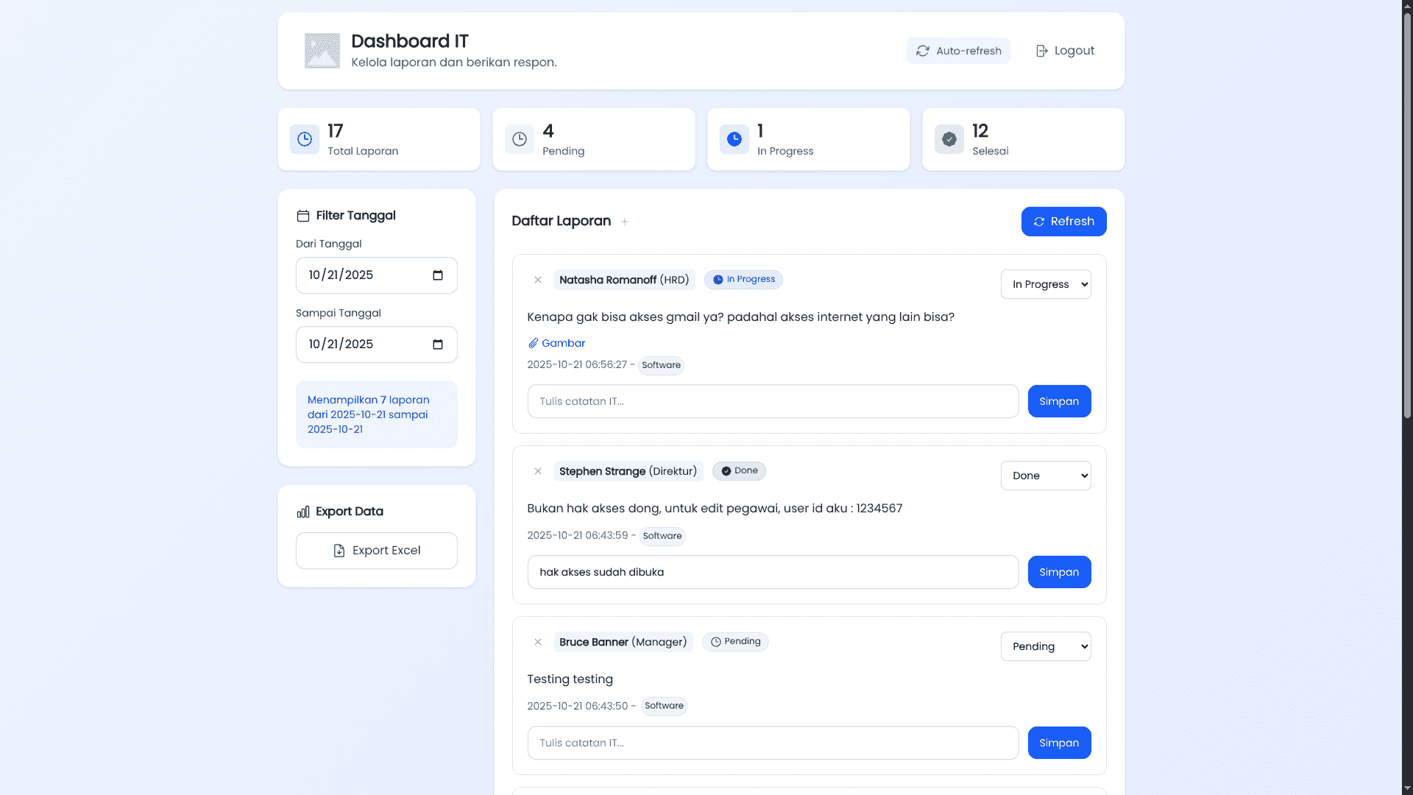Open the Pending dropdown on Bruce Banner's report
This screenshot has width=1413, height=795.
(x=1046, y=646)
